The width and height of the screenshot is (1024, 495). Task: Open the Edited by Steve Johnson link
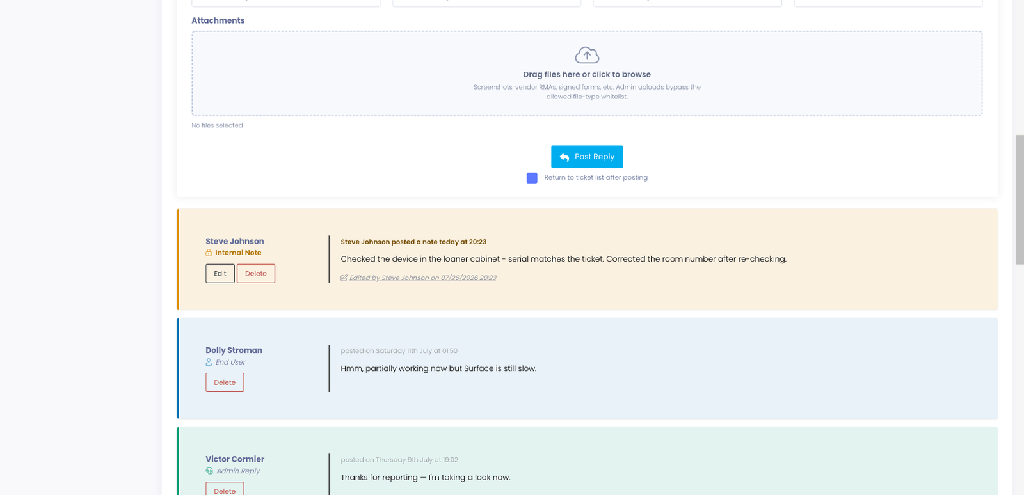click(422, 278)
